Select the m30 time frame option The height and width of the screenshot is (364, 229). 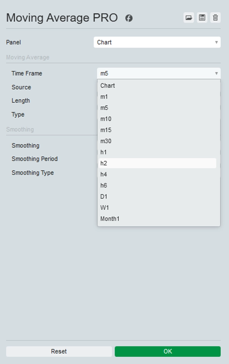(106, 141)
